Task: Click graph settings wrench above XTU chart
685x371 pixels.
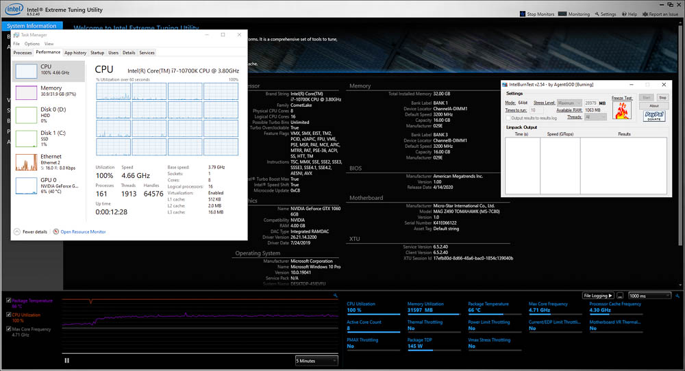Action: [x=335, y=296]
